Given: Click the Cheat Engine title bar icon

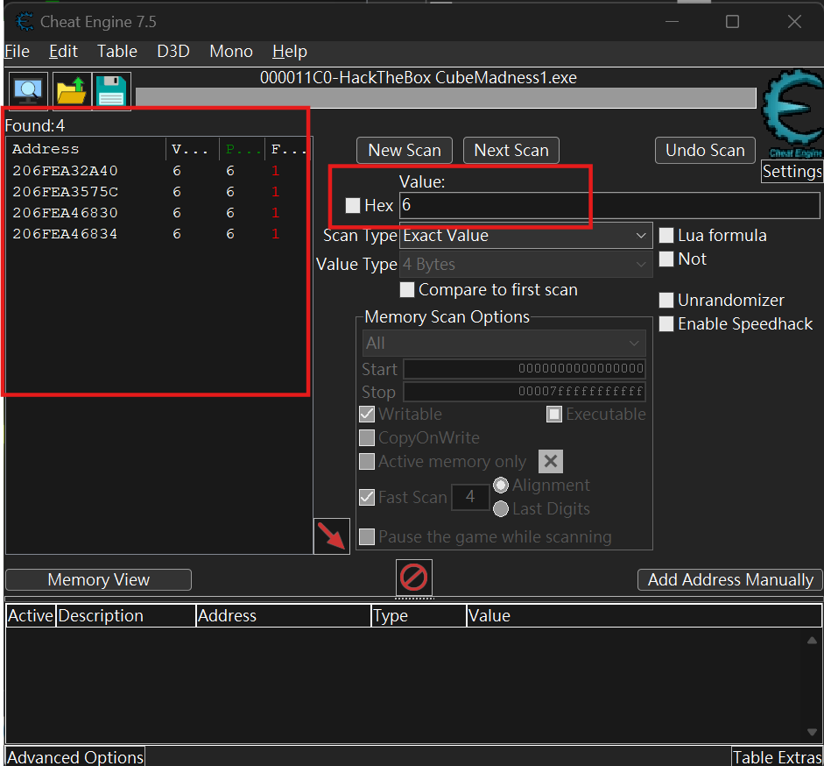Looking at the screenshot, I should pyautogui.click(x=25, y=22).
